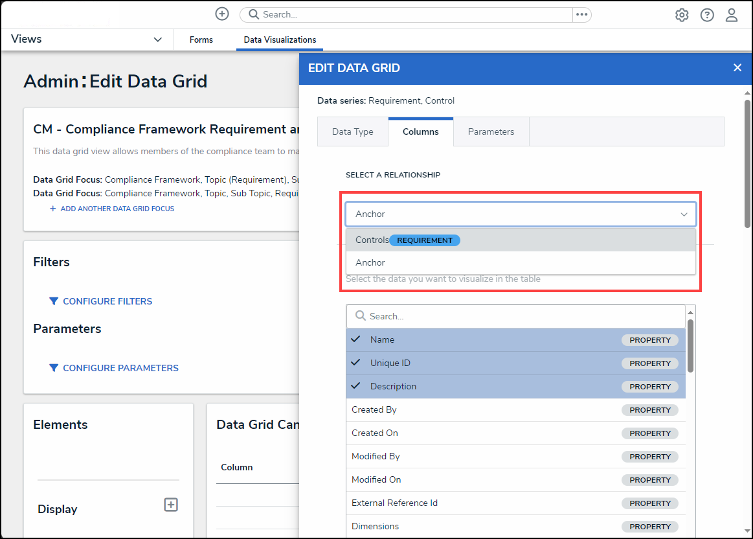The image size is (753, 539).
Task: Open the search options ellipsis
Action: 581,14
